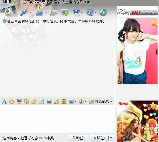The image size is (159, 142).
Task: Expand the send file dropdown arrow
Action: (x=46, y=12)
